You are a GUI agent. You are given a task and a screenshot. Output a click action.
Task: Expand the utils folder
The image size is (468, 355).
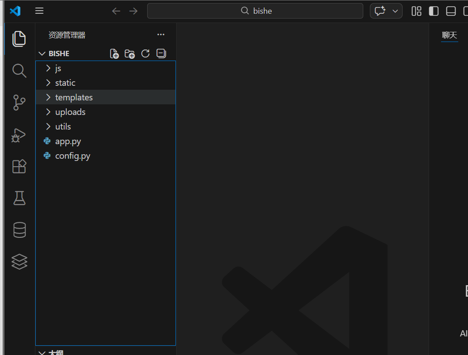click(105, 126)
